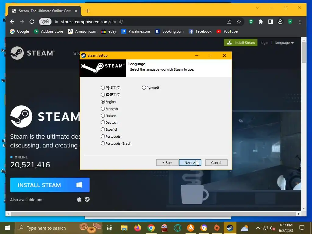Screen dimensions: 312x234
Task: Switch to Chrome on the taskbar
Action: point(151,228)
